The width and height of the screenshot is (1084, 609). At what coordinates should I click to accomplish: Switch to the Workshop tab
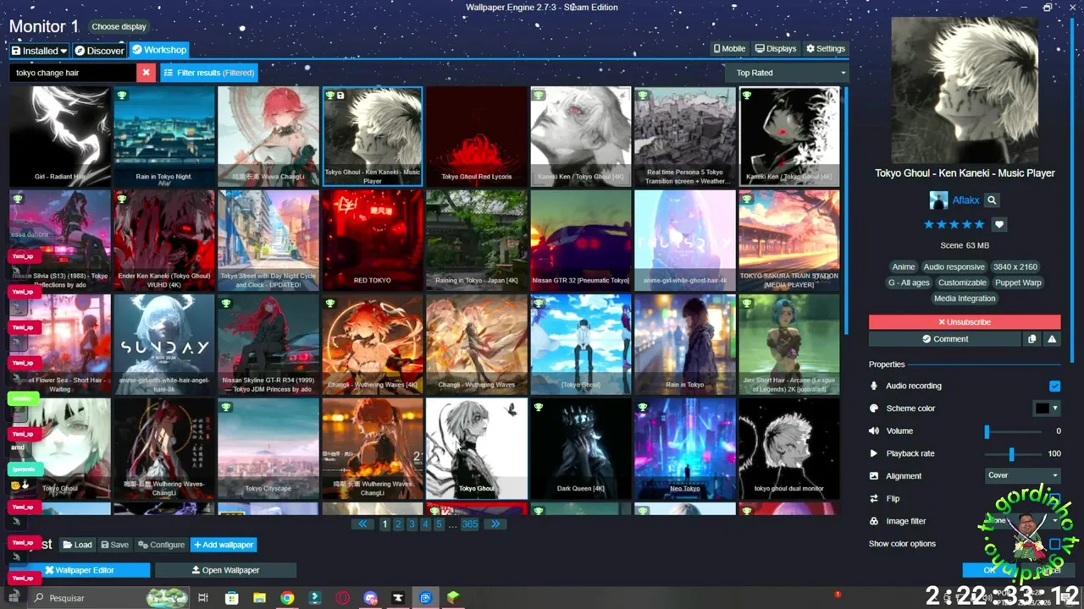(159, 50)
